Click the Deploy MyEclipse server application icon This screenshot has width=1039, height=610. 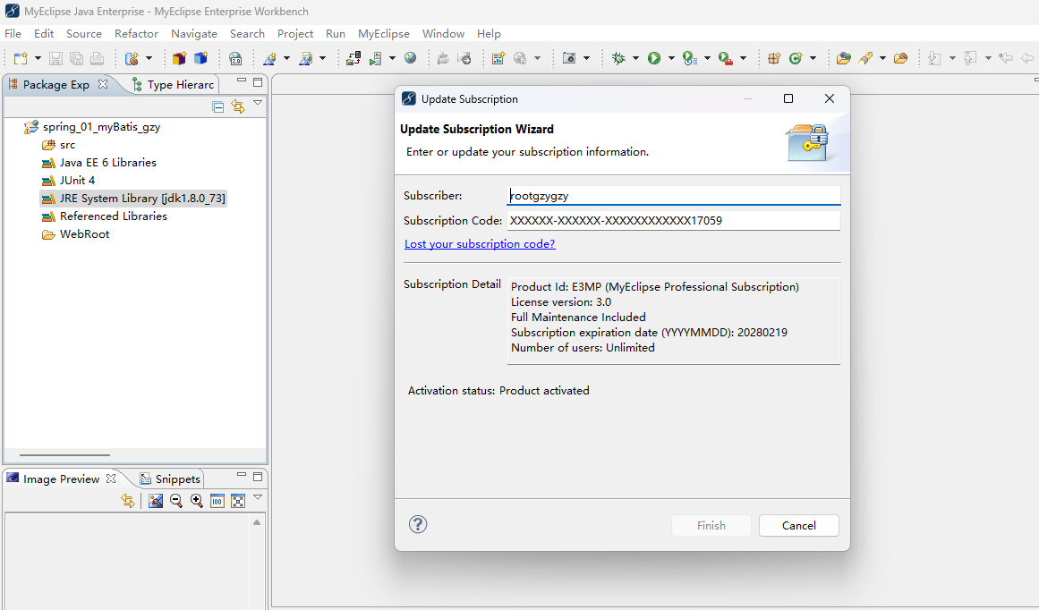point(353,58)
